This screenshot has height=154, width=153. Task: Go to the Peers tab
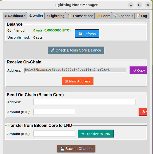(x=104, y=16)
